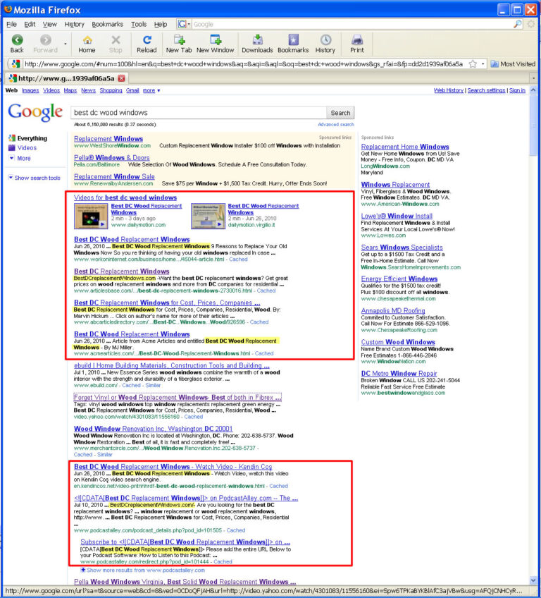Bookmark this page with the star
Image resolution: width=541 pixels, height=598 pixels.
[x=473, y=64]
